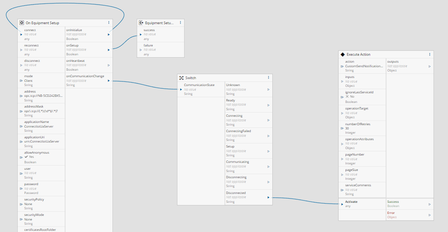448x232 pixels.
Task: Click the gear icon of On Equipment Setup node
Action: coord(22,23)
